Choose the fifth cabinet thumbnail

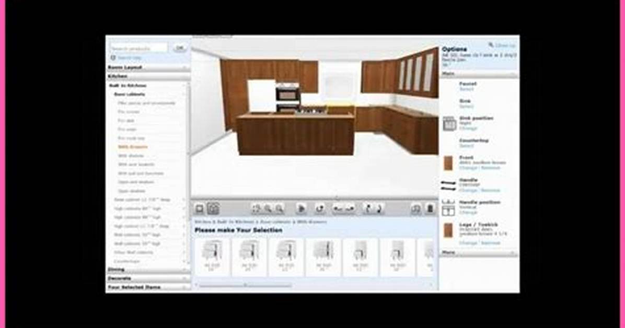point(361,256)
